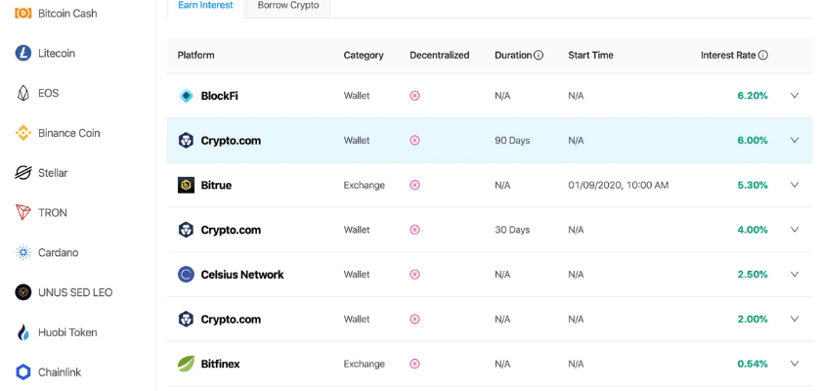818x391 pixels.
Task: Click the not-decentralized X icon for Bitfinex
Action: tap(414, 364)
